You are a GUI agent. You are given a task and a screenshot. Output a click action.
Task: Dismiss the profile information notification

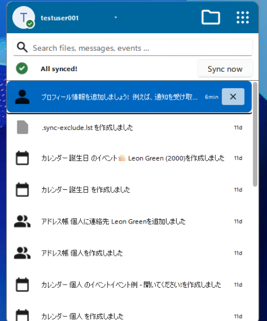pos(233,97)
